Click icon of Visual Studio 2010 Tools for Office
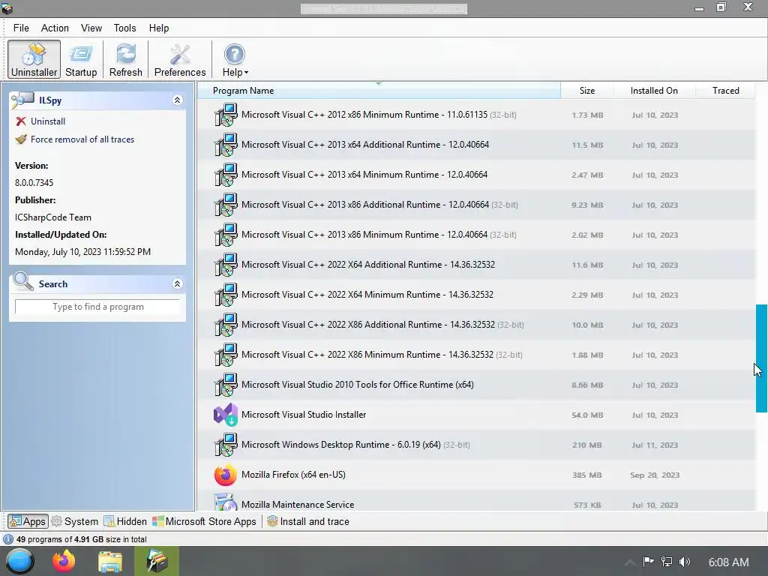The image size is (768, 576). click(226, 385)
